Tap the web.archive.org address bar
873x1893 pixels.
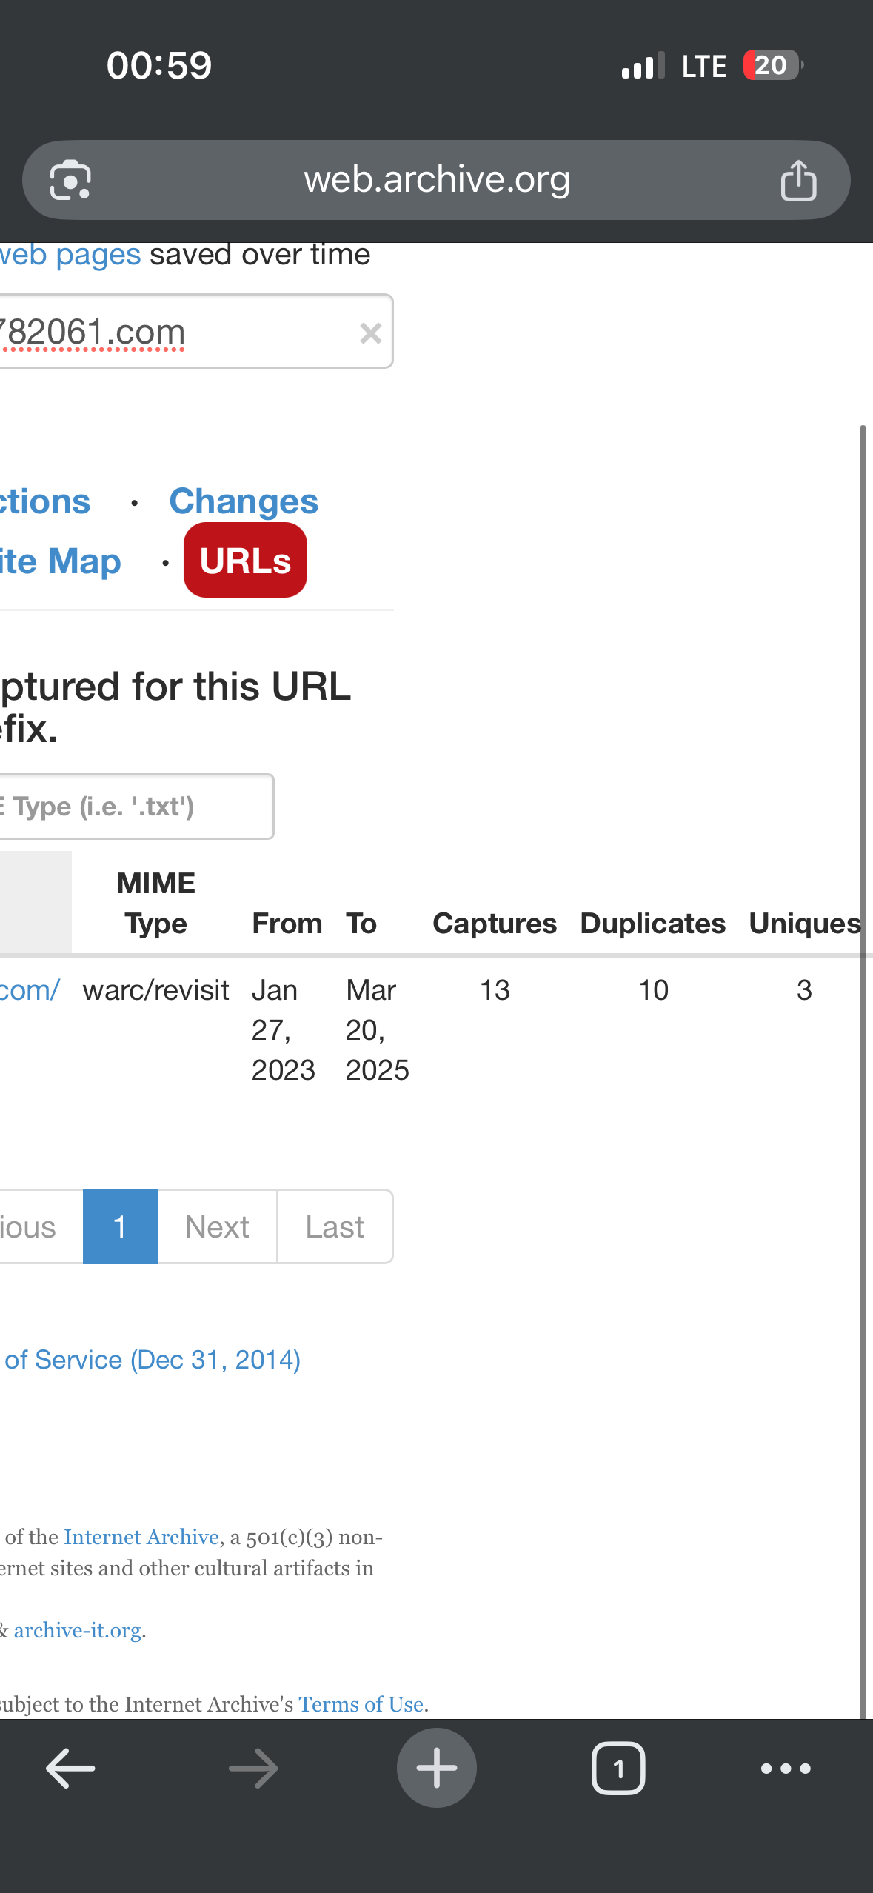[x=436, y=180]
